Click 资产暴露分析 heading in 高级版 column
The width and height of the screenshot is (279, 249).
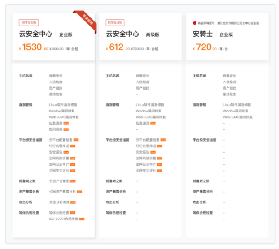[x=116, y=192]
